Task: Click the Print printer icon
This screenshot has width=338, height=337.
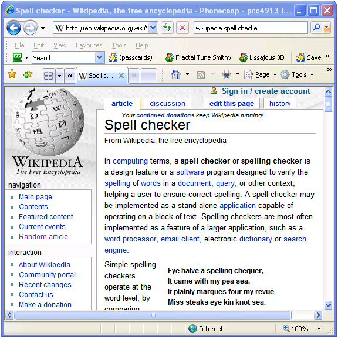Action: [227, 74]
